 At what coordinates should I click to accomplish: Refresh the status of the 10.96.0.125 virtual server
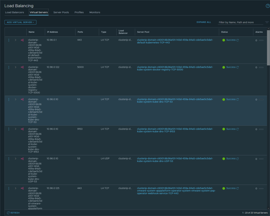click(238, 188)
